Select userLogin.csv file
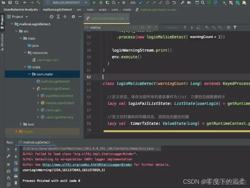The width and height of the screenshot is (250, 188). point(45,60)
